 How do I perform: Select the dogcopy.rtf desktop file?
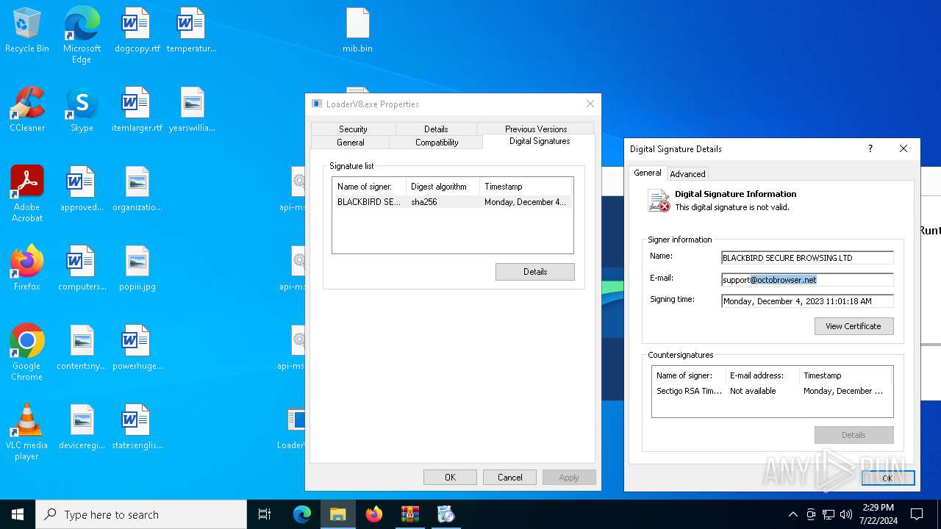click(137, 31)
